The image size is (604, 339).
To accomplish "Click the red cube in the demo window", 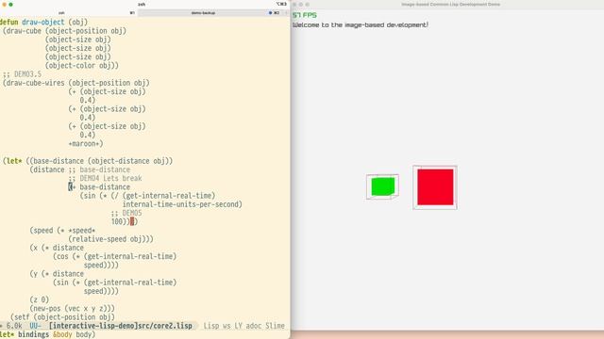I will (435, 187).
